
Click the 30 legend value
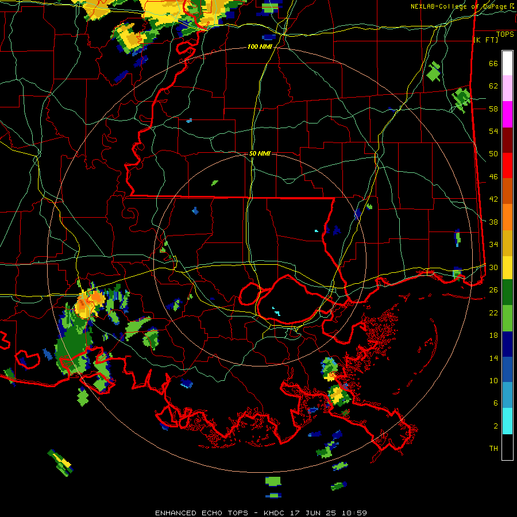[493, 267]
